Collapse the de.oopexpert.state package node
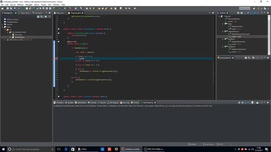This screenshot has height=152, width=271. point(8,32)
